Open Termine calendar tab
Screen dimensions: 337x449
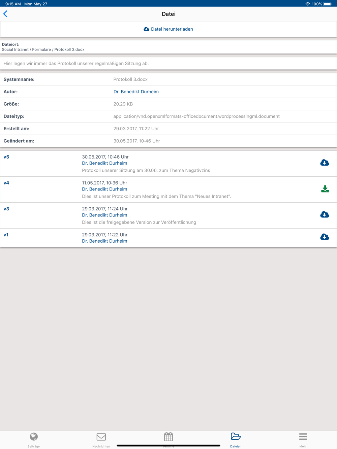[168, 440]
